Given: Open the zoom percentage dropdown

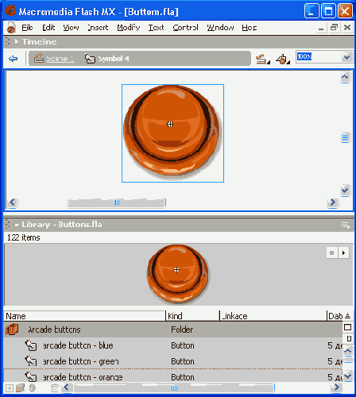Looking at the screenshot, I should pos(346,57).
